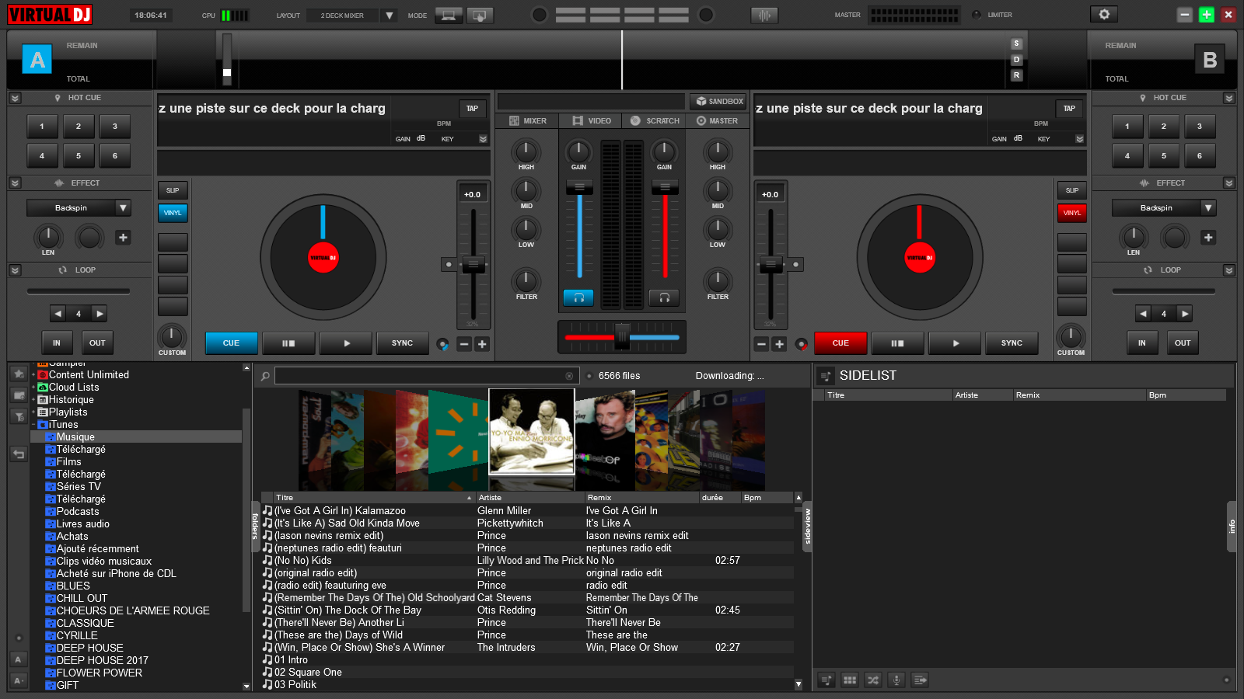
Task: Open the vertical folders tab
Action: point(255,526)
